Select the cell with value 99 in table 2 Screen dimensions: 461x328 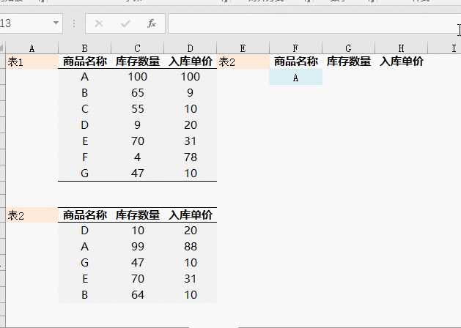(x=138, y=247)
